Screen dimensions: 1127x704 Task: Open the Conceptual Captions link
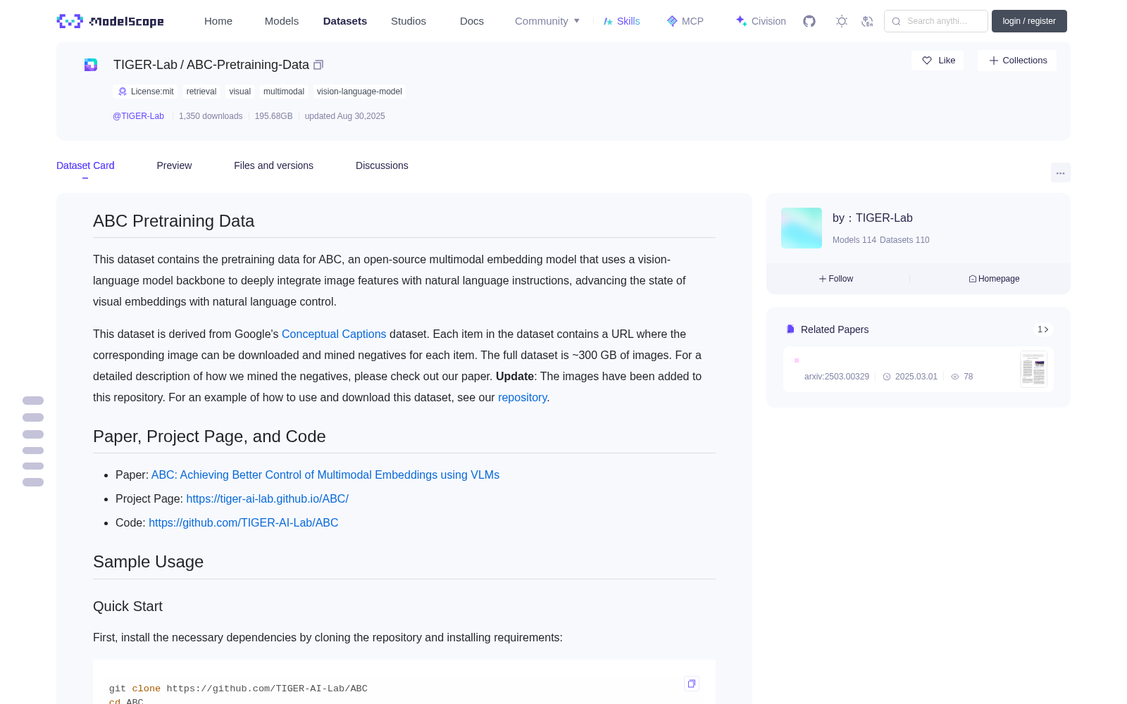334,334
